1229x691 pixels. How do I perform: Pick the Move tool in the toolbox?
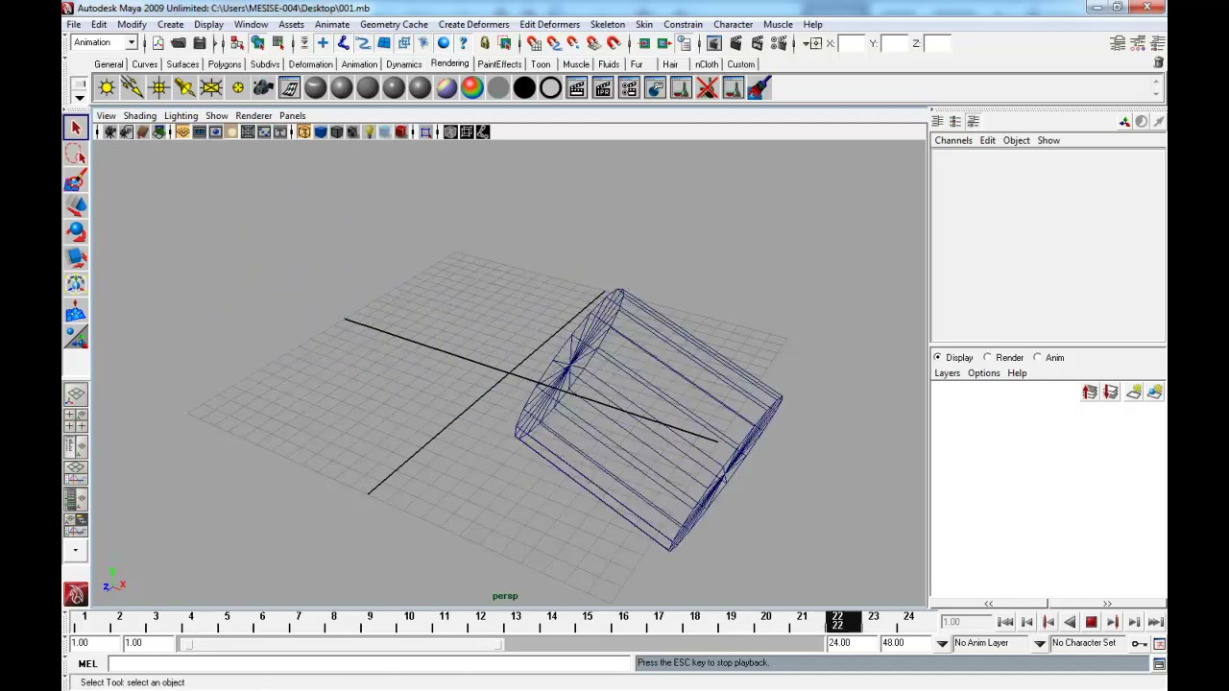point(76,205)
